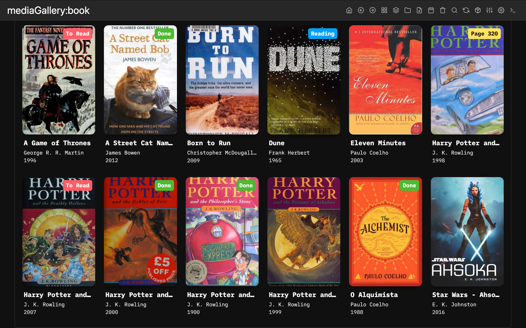526x328 pixels.
Task: Click the home icon in toolbar
Action: tap(349, 10)
